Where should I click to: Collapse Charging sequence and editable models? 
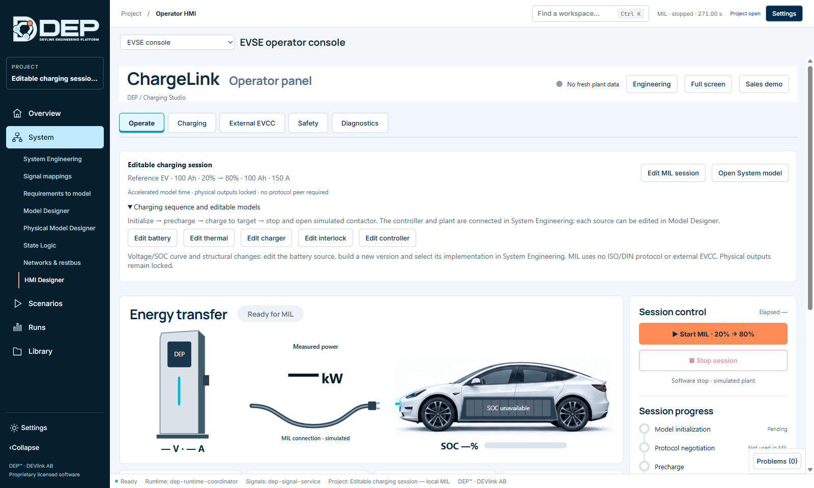pos(194,207)
